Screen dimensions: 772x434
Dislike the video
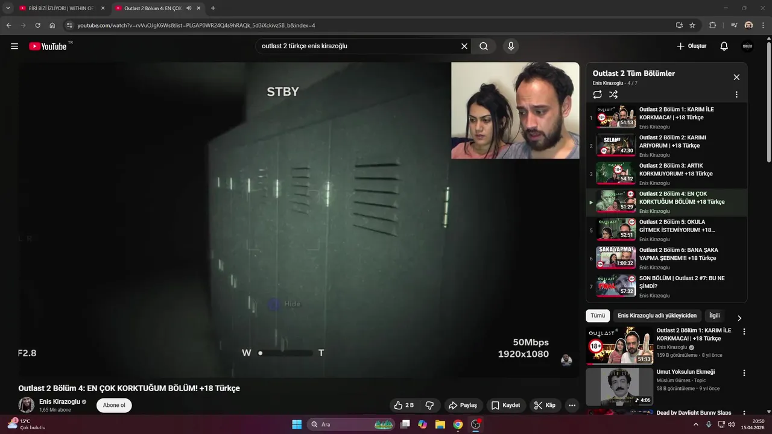[429, 405]
